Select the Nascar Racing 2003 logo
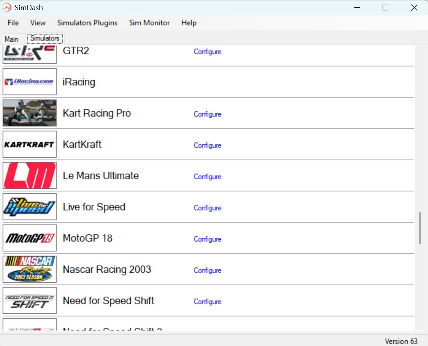 point(29,269)
